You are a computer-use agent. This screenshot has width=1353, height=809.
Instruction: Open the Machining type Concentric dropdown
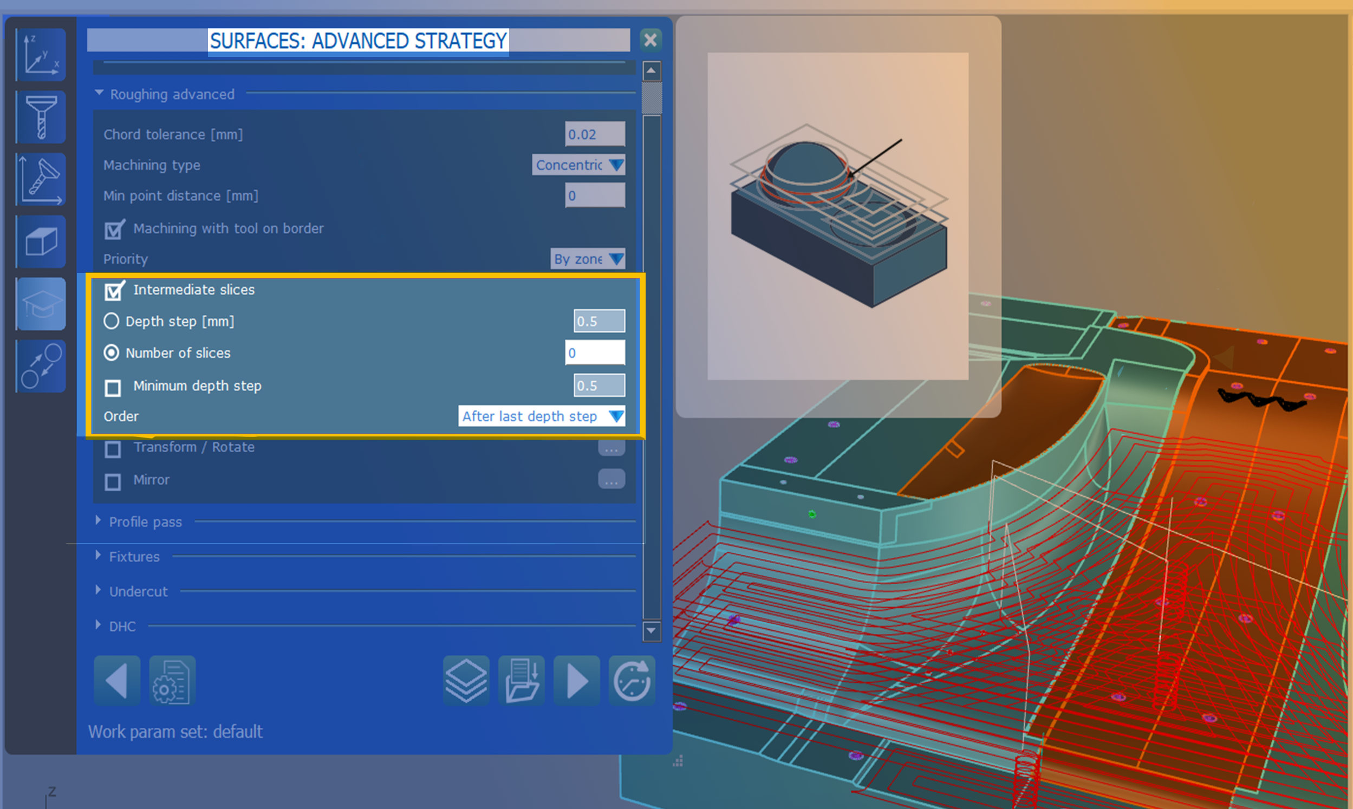578,165
